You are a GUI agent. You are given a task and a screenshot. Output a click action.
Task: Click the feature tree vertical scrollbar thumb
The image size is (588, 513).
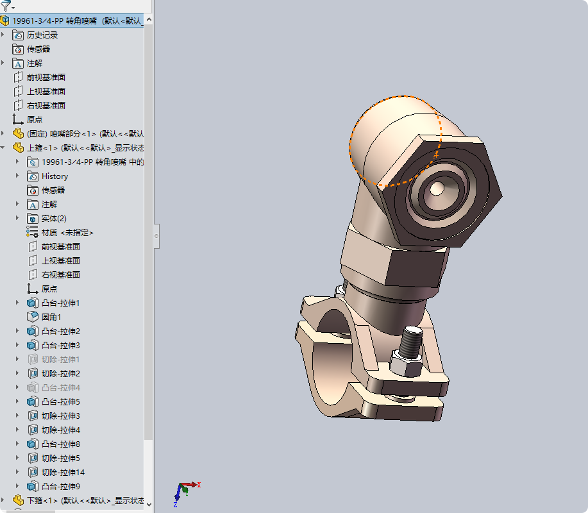pyautogui.click(x=149, y=231)
